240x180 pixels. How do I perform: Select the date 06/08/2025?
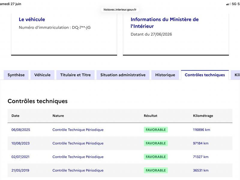point(21,130)
